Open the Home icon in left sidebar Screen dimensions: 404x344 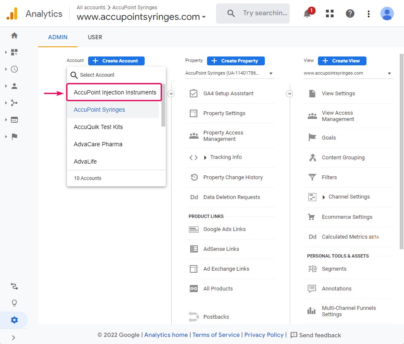tap(14, 35)
